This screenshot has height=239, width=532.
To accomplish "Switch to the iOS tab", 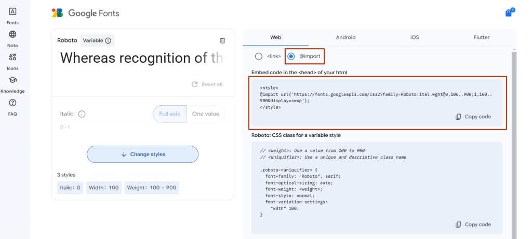I will coord(414,37).
